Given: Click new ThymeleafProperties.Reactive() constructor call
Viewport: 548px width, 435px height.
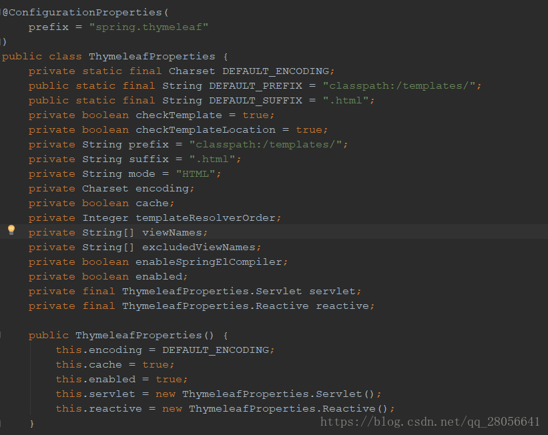Looking at the screenshot, I should pos(275,409).
